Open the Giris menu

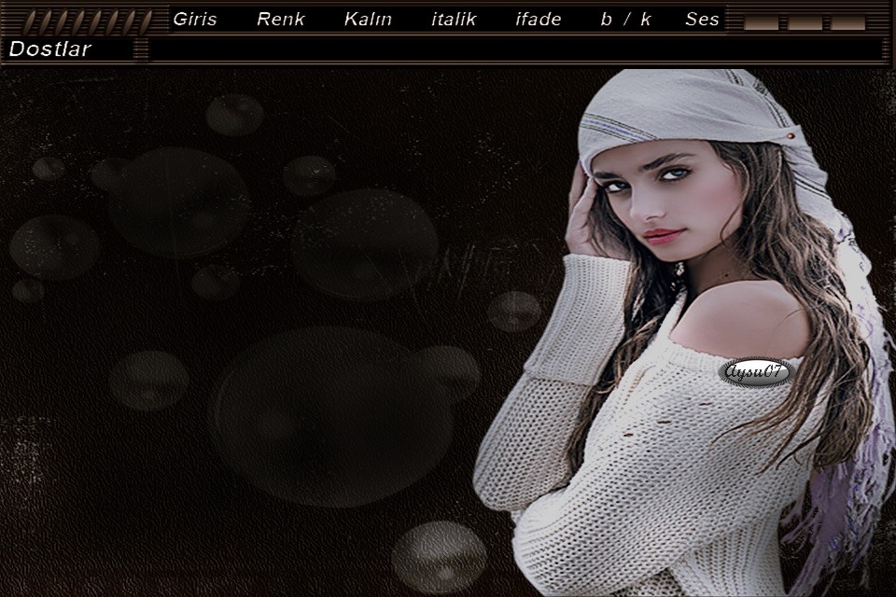[194, 19]
